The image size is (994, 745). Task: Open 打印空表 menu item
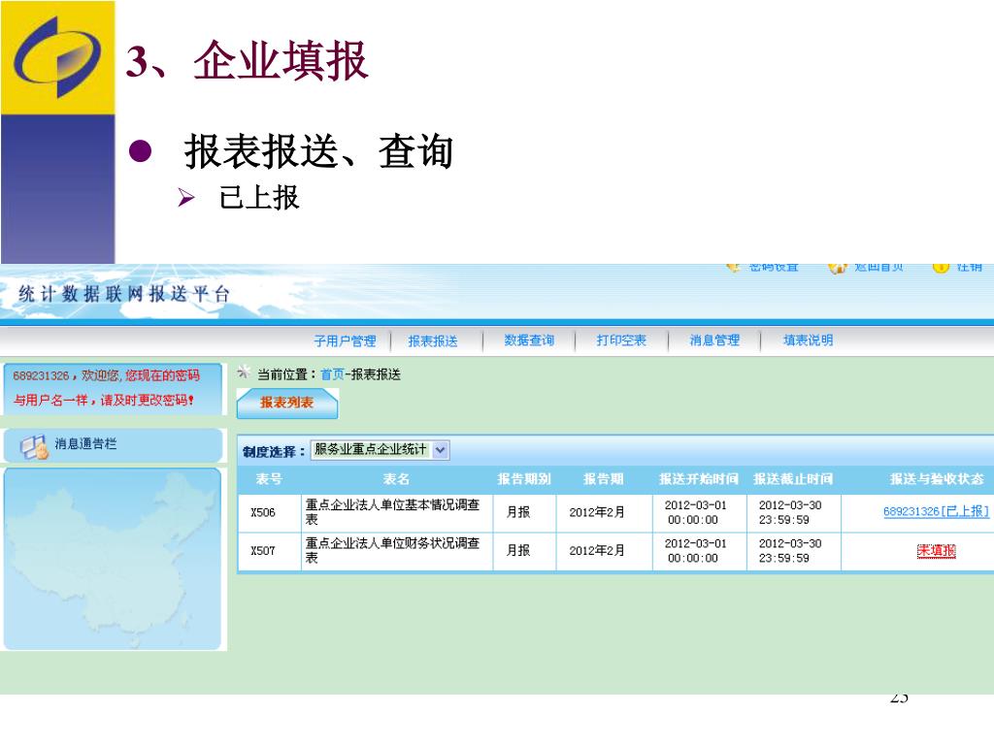tap(621, 340)
